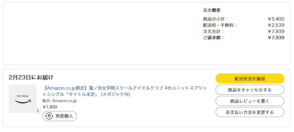294x132 pixels.
Task: Select お支払い方法を変更する button
Action: [250, 112]
